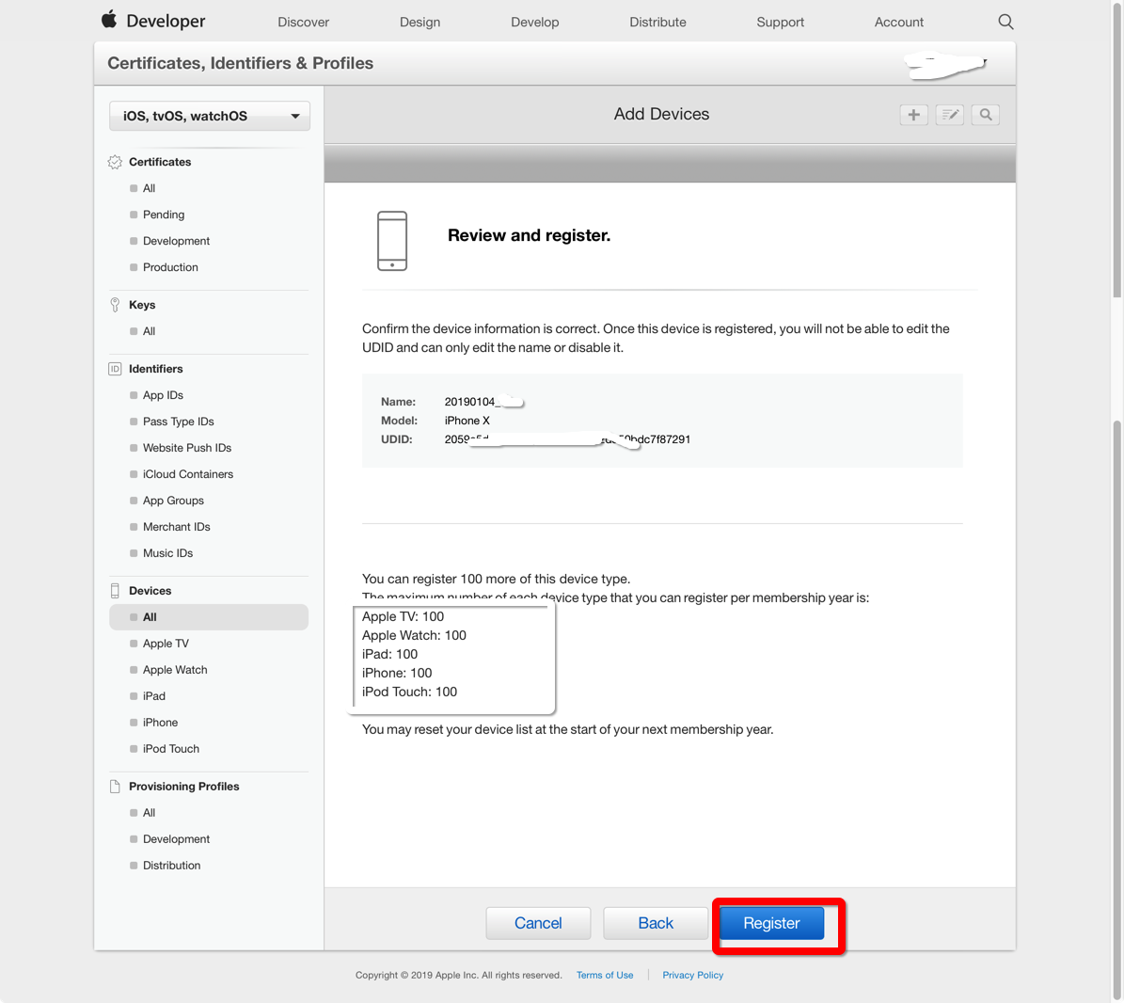This screenshot has height=1003, width=1124.
Task: Open the Privacy Policy link
Action: pyautogui.click(x=692, y=975)
